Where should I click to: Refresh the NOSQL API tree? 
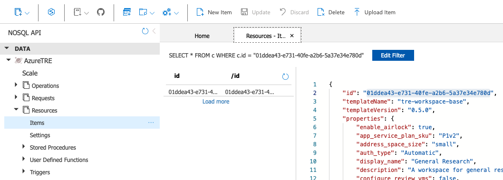click(145, 31)
